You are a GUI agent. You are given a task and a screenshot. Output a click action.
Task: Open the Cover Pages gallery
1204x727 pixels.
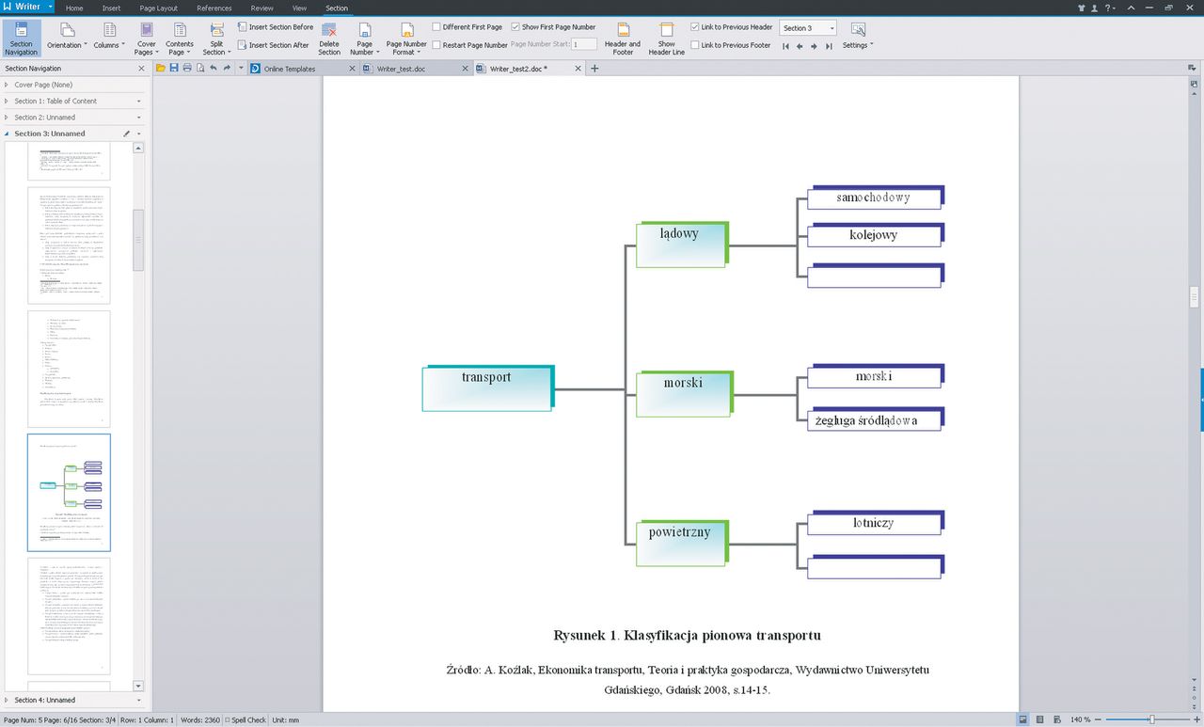coord(147,38)
